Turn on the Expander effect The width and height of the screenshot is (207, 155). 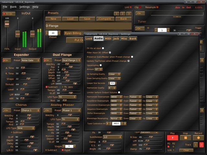point(6,61)
